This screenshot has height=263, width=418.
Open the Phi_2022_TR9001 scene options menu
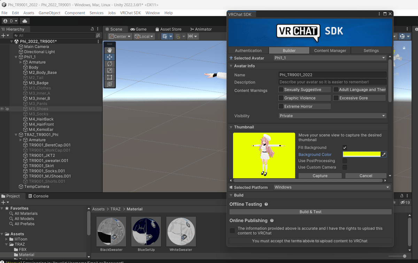(98, 41)
